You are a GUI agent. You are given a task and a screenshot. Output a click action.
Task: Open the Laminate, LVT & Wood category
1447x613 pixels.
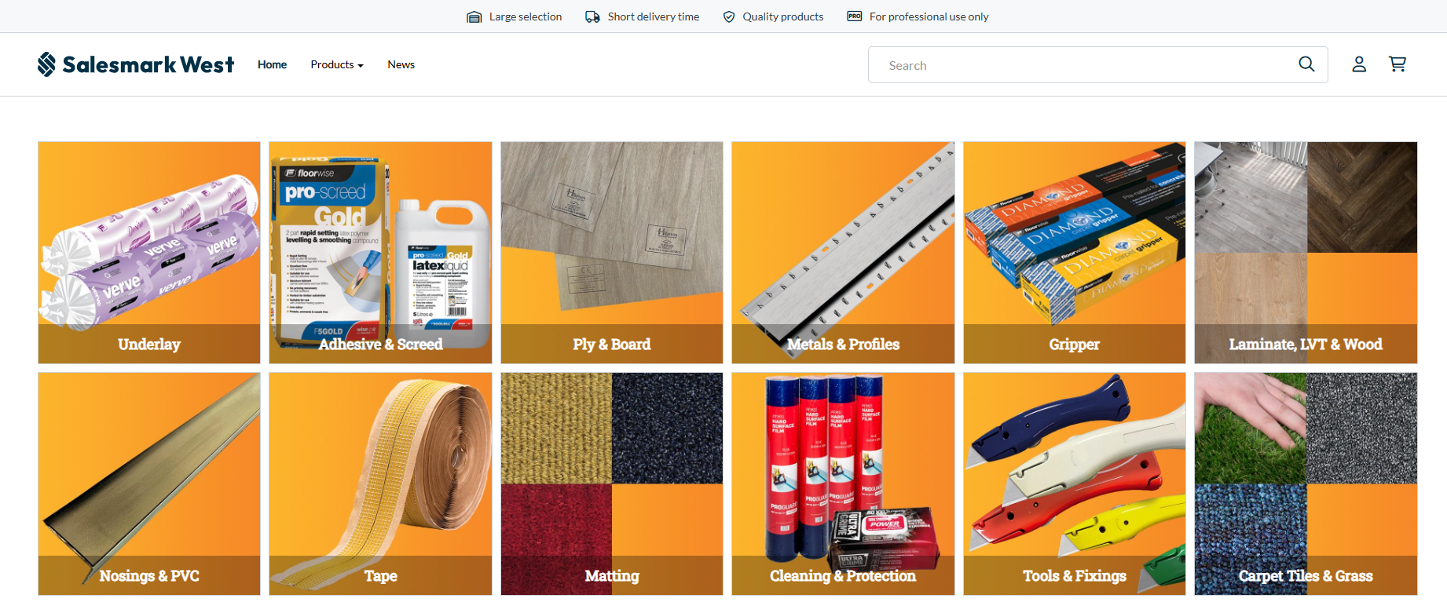1306,253
